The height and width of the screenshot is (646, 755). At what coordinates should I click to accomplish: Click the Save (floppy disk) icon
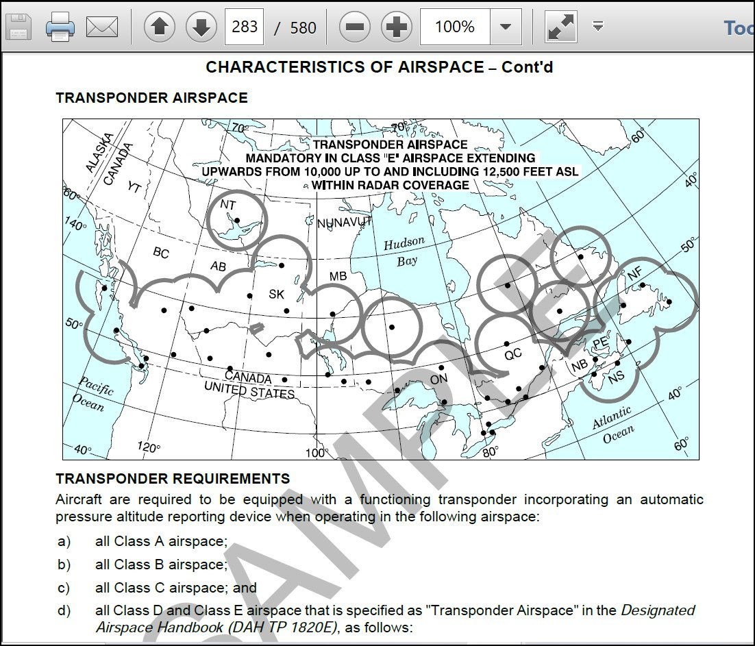tap(18, 27)
